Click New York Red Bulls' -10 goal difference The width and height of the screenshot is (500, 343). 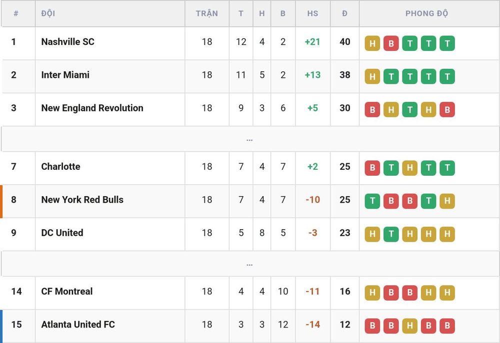coord(312,200)
